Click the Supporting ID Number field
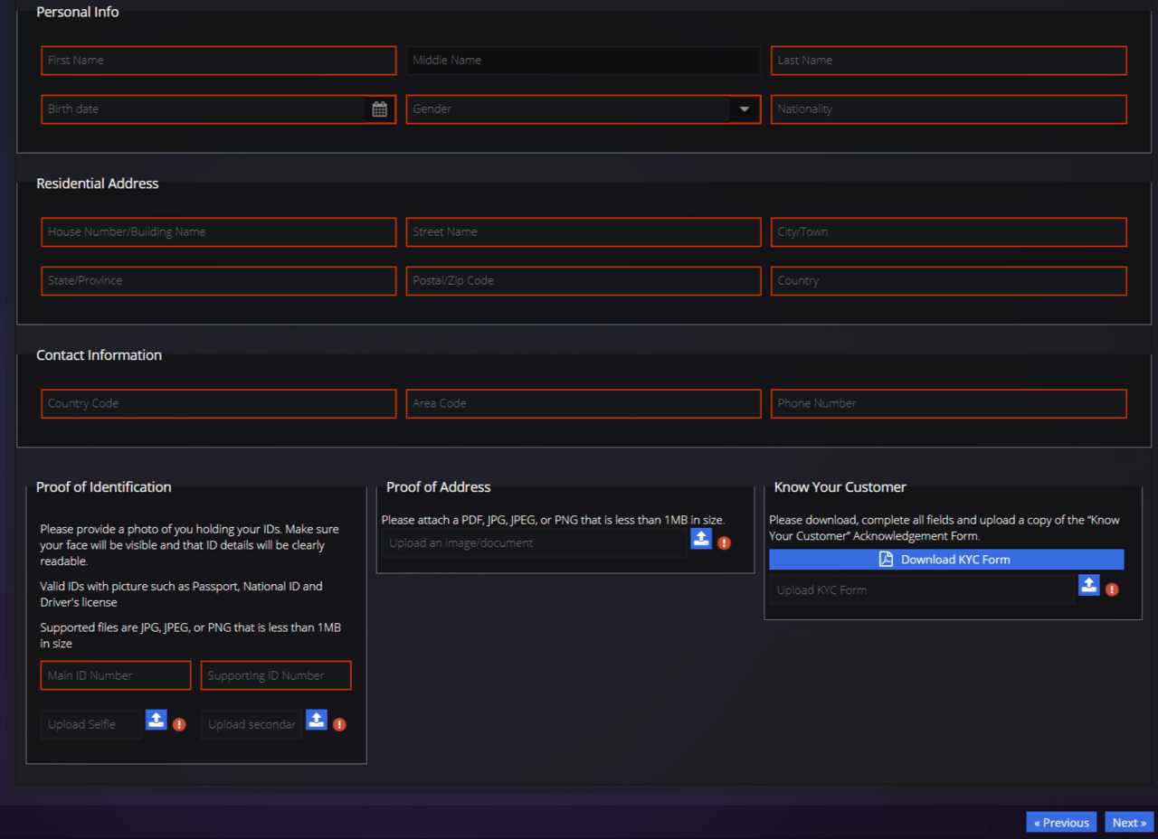Image resolution: width=1158 pixels, height=839 pixels. (x=276, y=675)
